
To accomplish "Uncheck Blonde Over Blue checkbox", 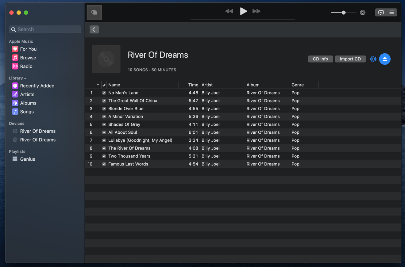I will [x=104, y=109].
